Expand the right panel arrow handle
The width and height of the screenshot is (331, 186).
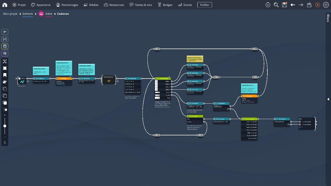tap(328, 99)
